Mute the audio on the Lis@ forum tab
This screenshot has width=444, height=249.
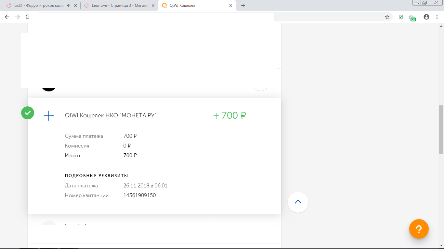(x=68, y=6)
